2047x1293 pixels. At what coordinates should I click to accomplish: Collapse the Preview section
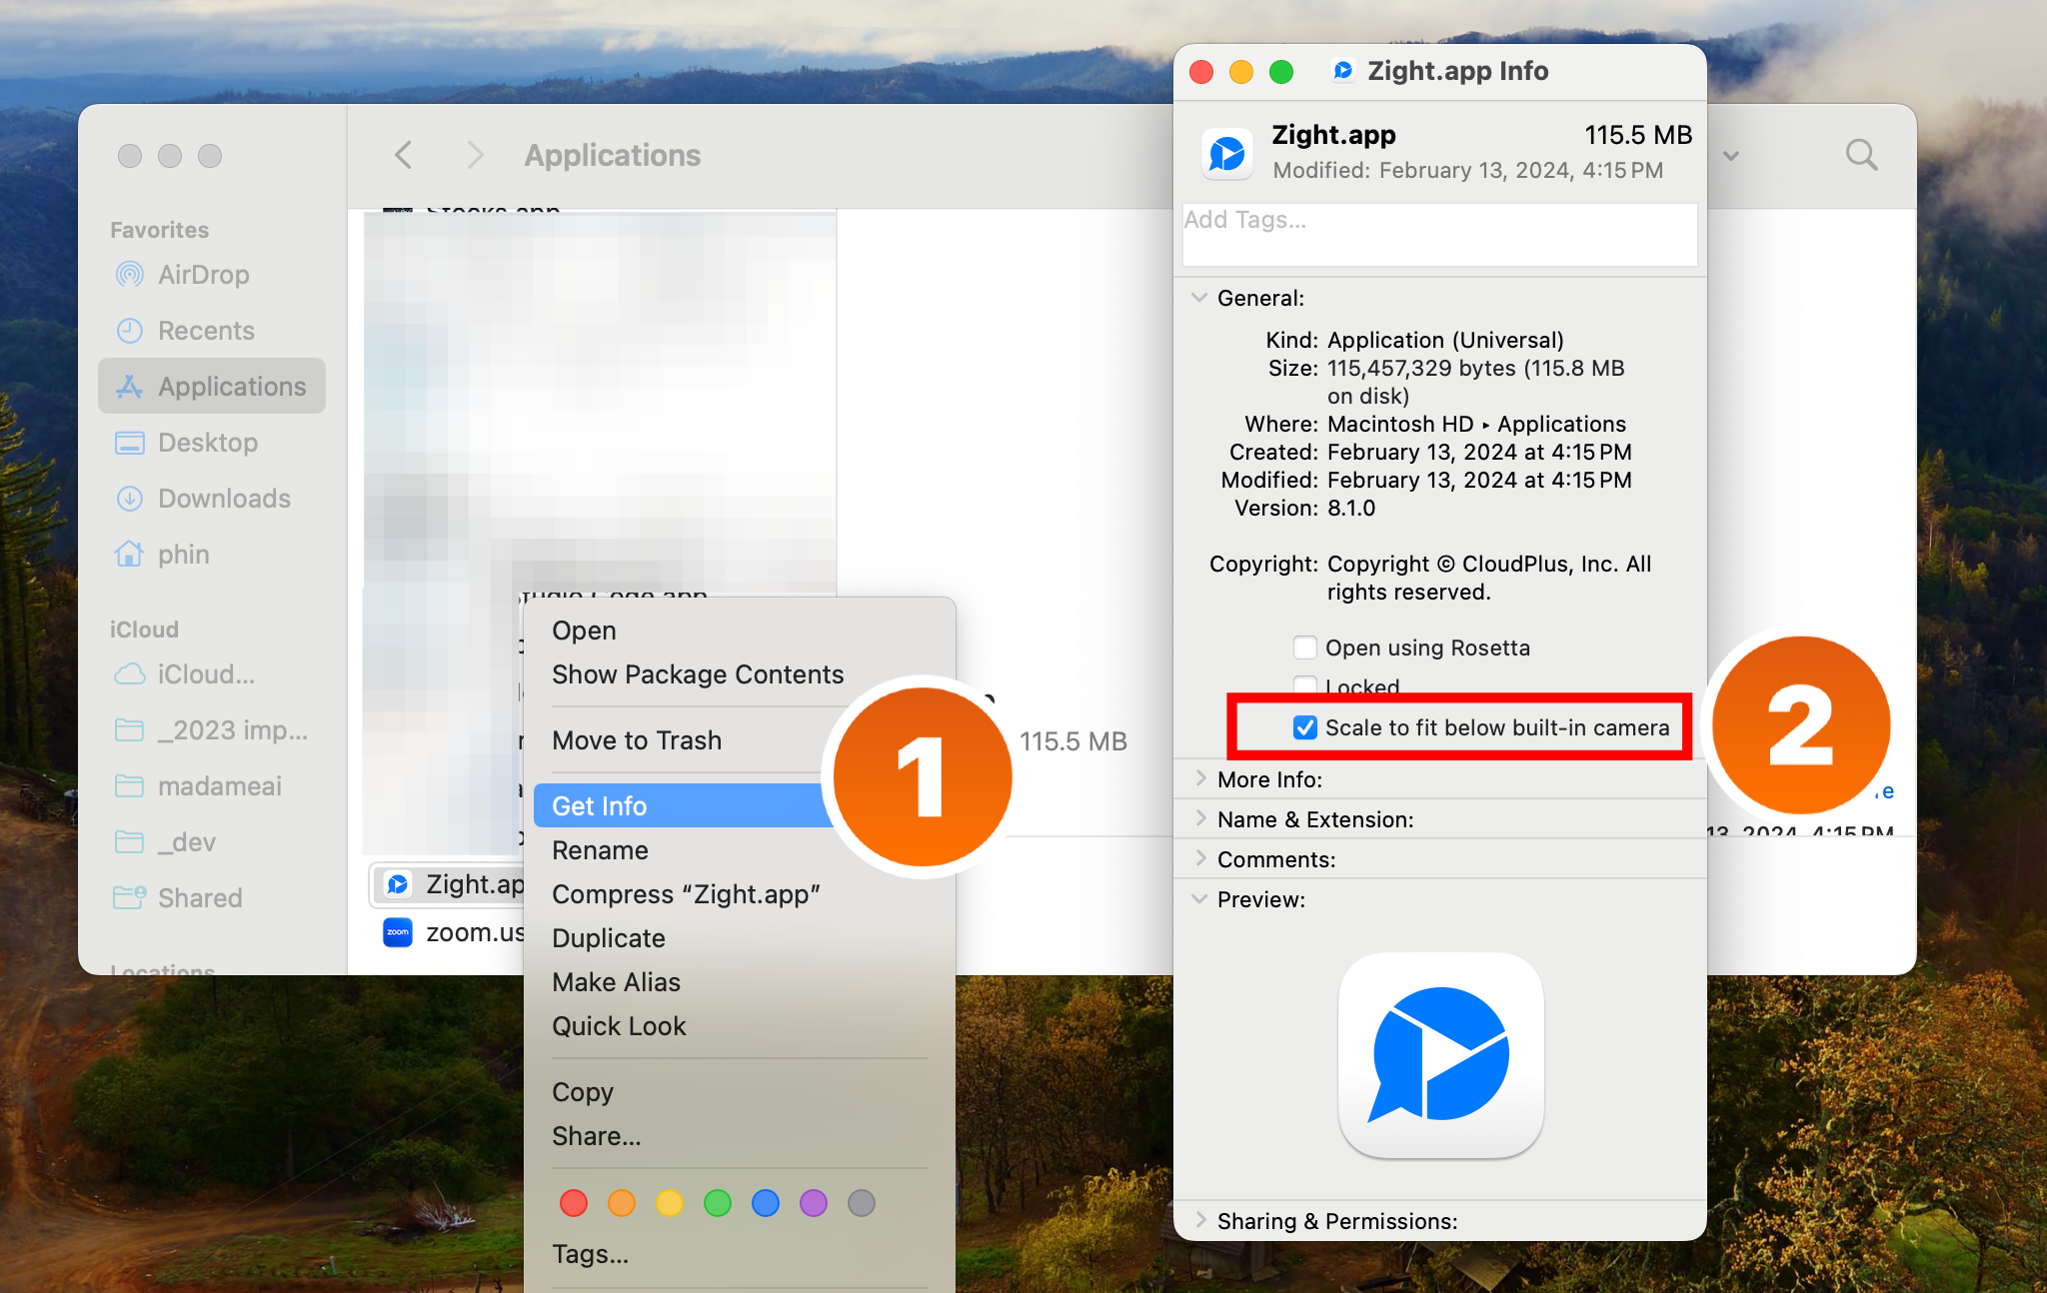pyautogui.click(x=1199, y=899)
